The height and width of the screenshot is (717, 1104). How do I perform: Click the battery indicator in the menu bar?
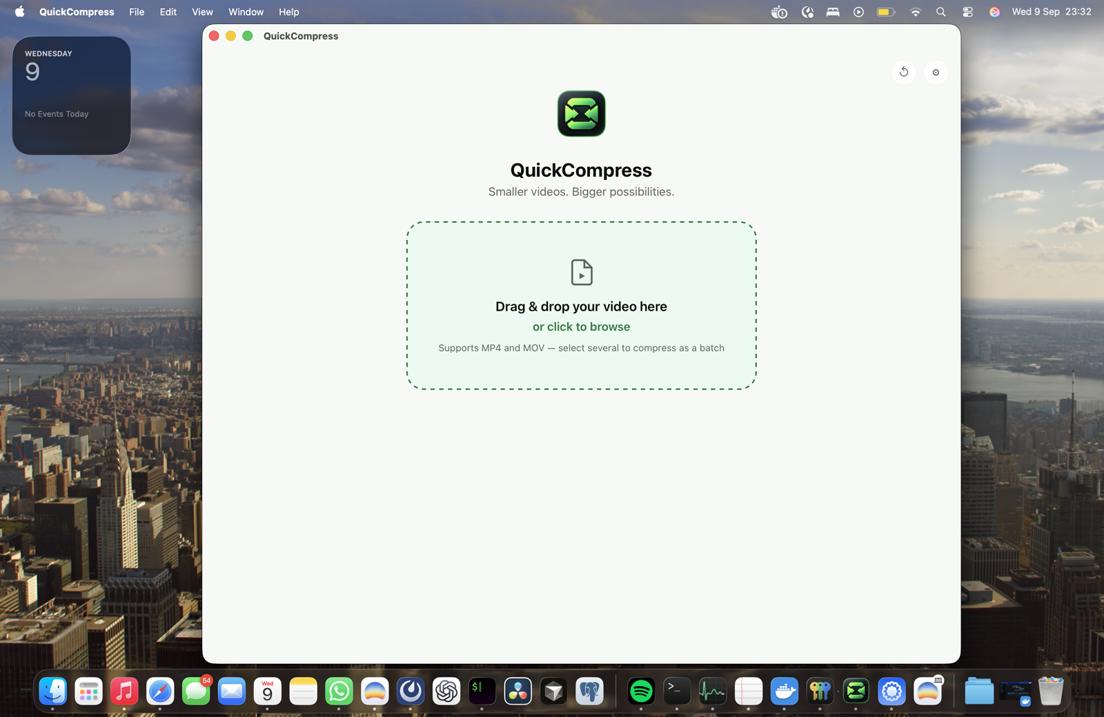(886, 12)
